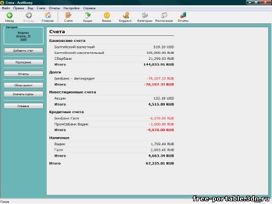Viewport: 272px width, 204px height.
Task: Open the Главная home icon in toolbar
Action: 48,15
